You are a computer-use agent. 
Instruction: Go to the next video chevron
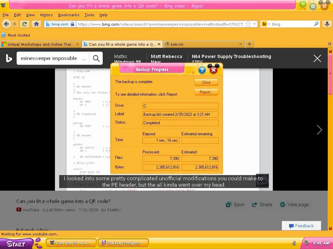pos(319,130)
